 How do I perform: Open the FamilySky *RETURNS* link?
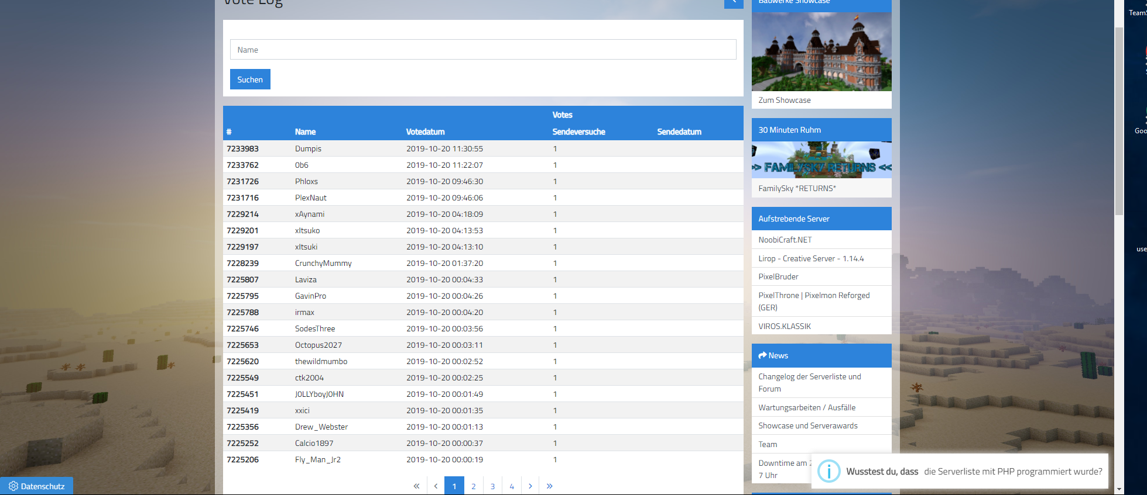point(797,188)
